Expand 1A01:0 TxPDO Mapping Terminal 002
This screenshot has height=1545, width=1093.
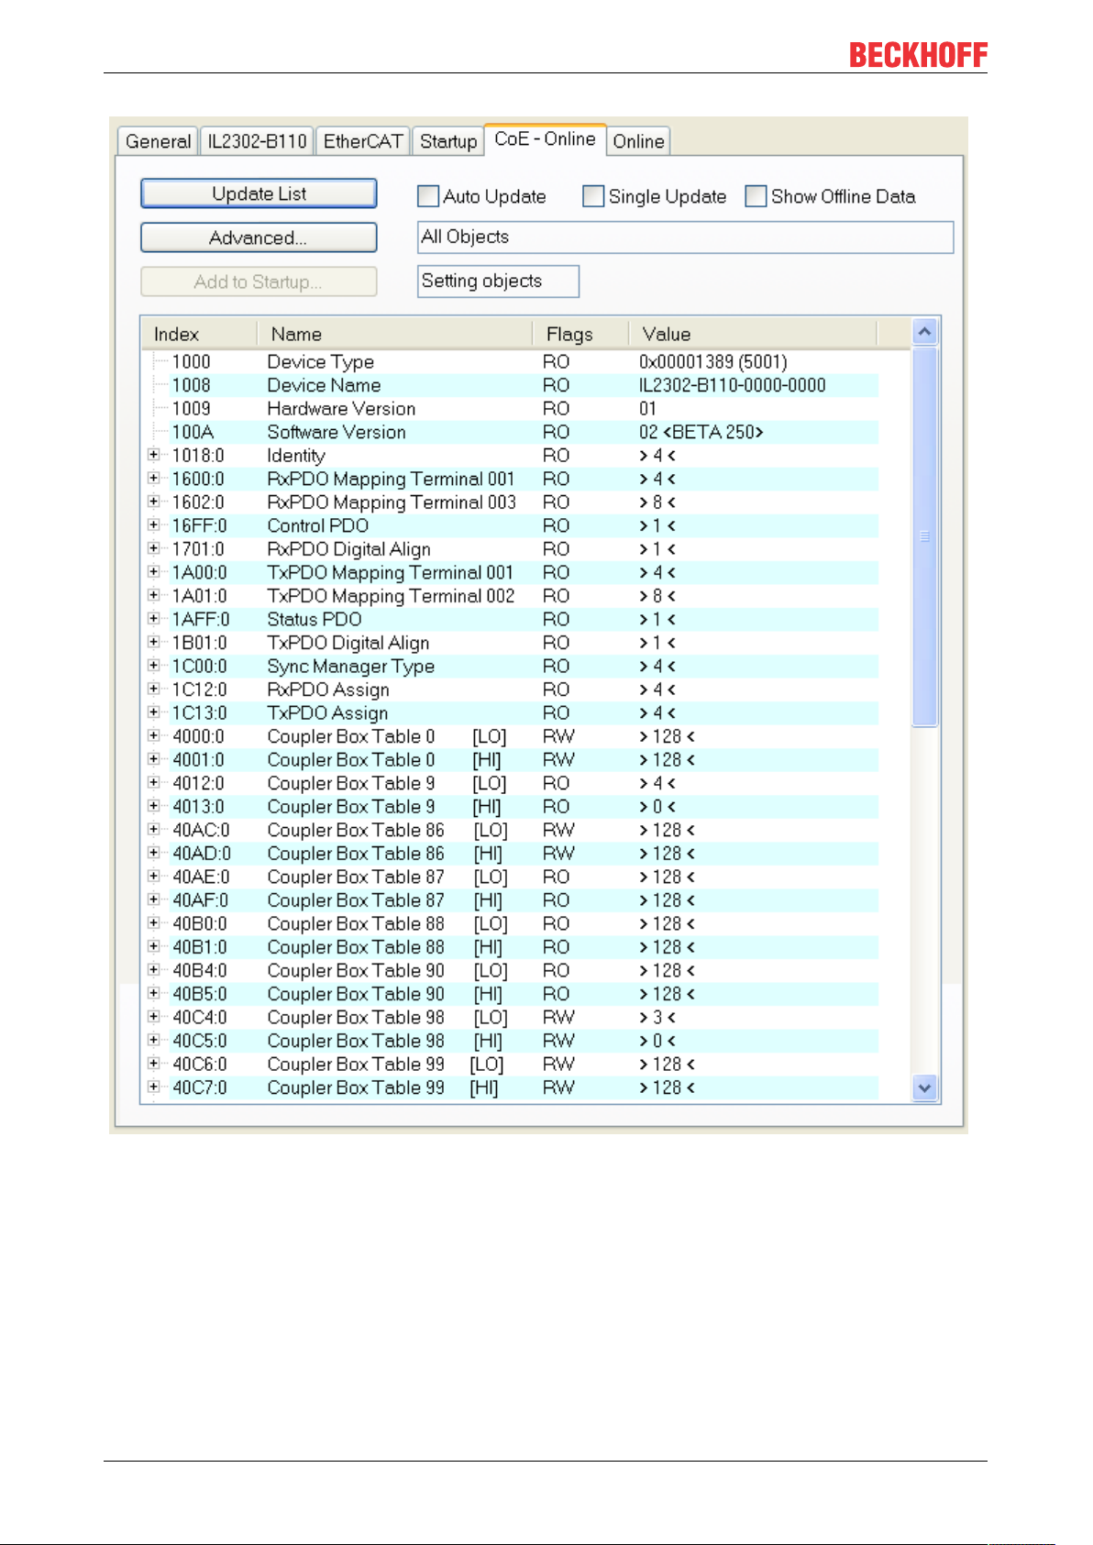click(153, 595)
